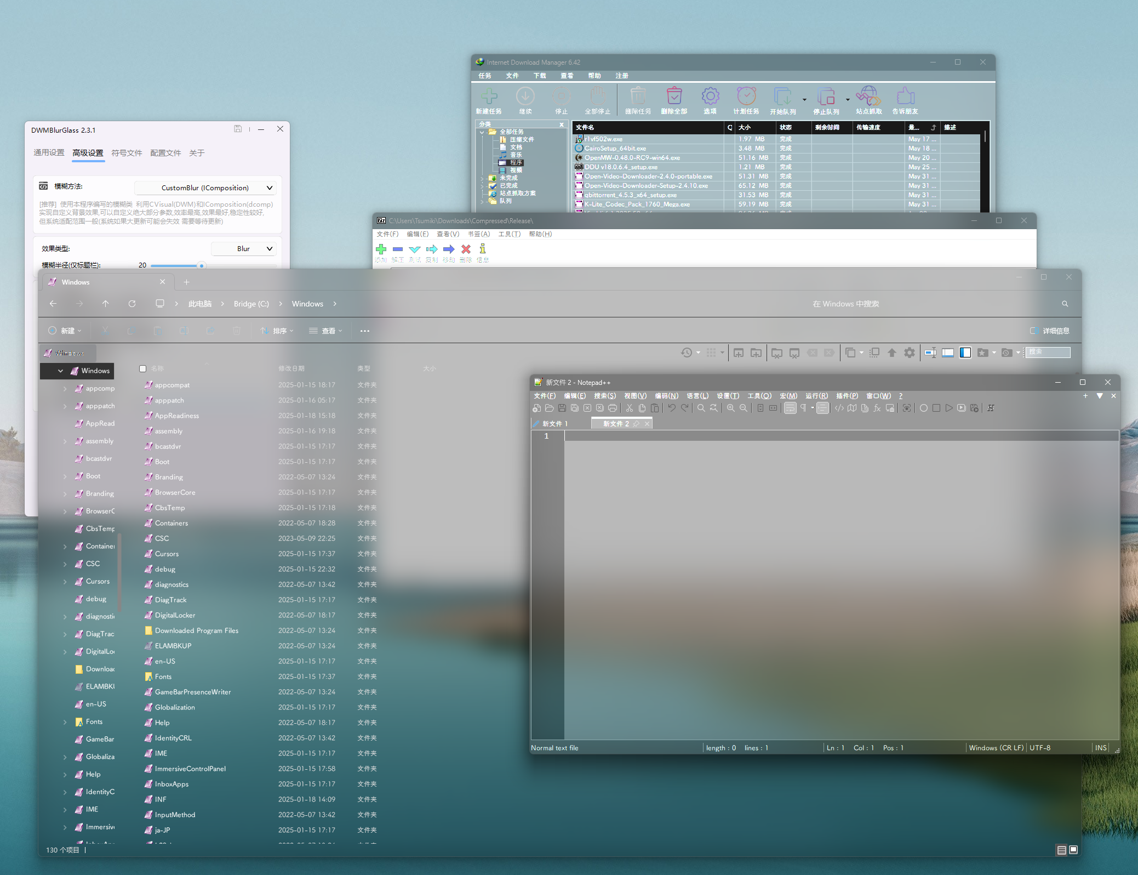Click the 新建任务 icon in Download Manager
The height and width of the screenshot is (875, 1138).
coord(489,97)
